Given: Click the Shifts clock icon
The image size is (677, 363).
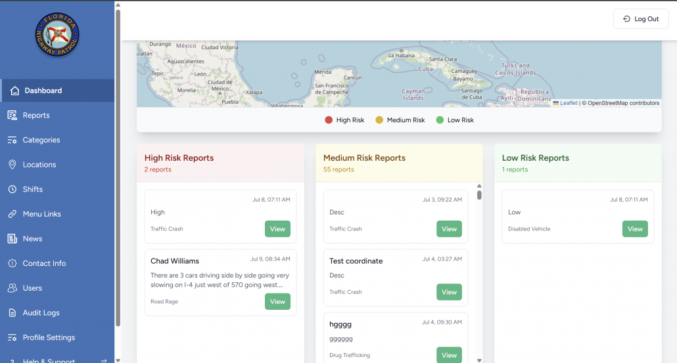Looking at the screenshot, I should tap(12, 189).
